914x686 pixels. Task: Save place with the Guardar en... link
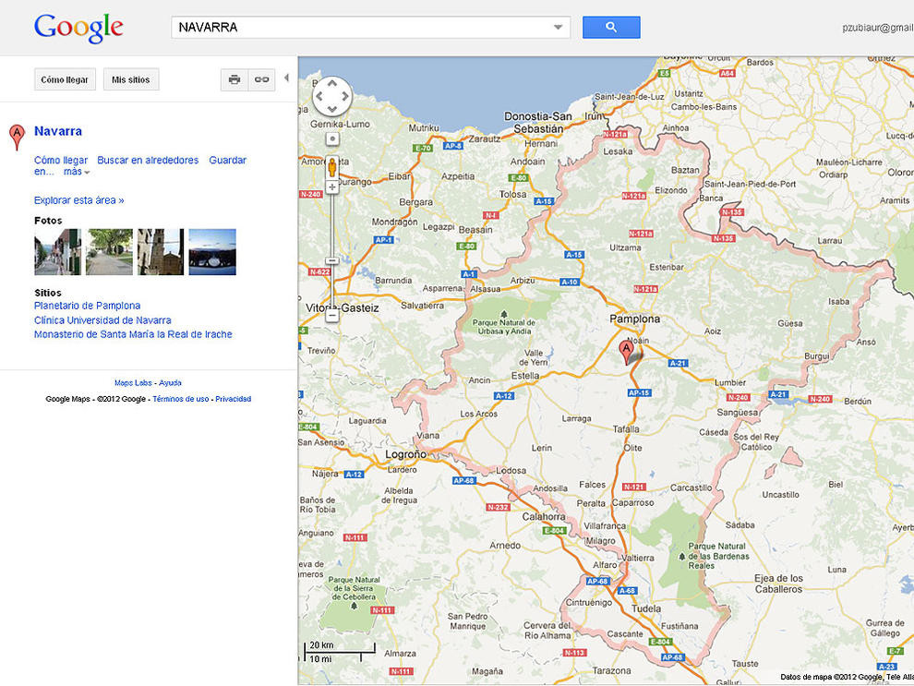pos(228,161)
